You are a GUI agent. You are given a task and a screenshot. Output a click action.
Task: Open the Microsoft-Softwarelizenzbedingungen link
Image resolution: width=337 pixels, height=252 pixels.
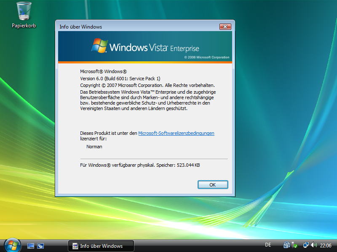tap(176, 133)
